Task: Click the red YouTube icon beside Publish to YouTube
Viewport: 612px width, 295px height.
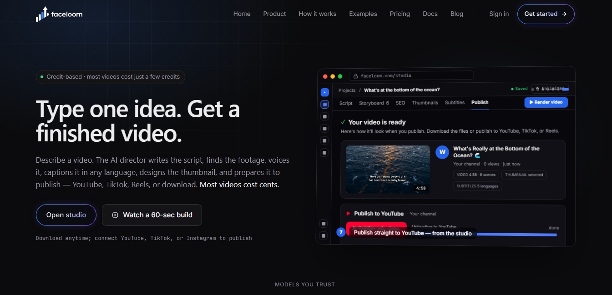Action: (x=349, y=214)
